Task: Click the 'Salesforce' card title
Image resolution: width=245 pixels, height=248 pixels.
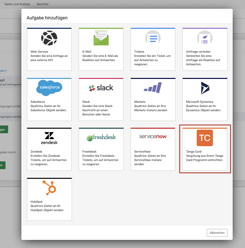Action: tap(38, 102)
